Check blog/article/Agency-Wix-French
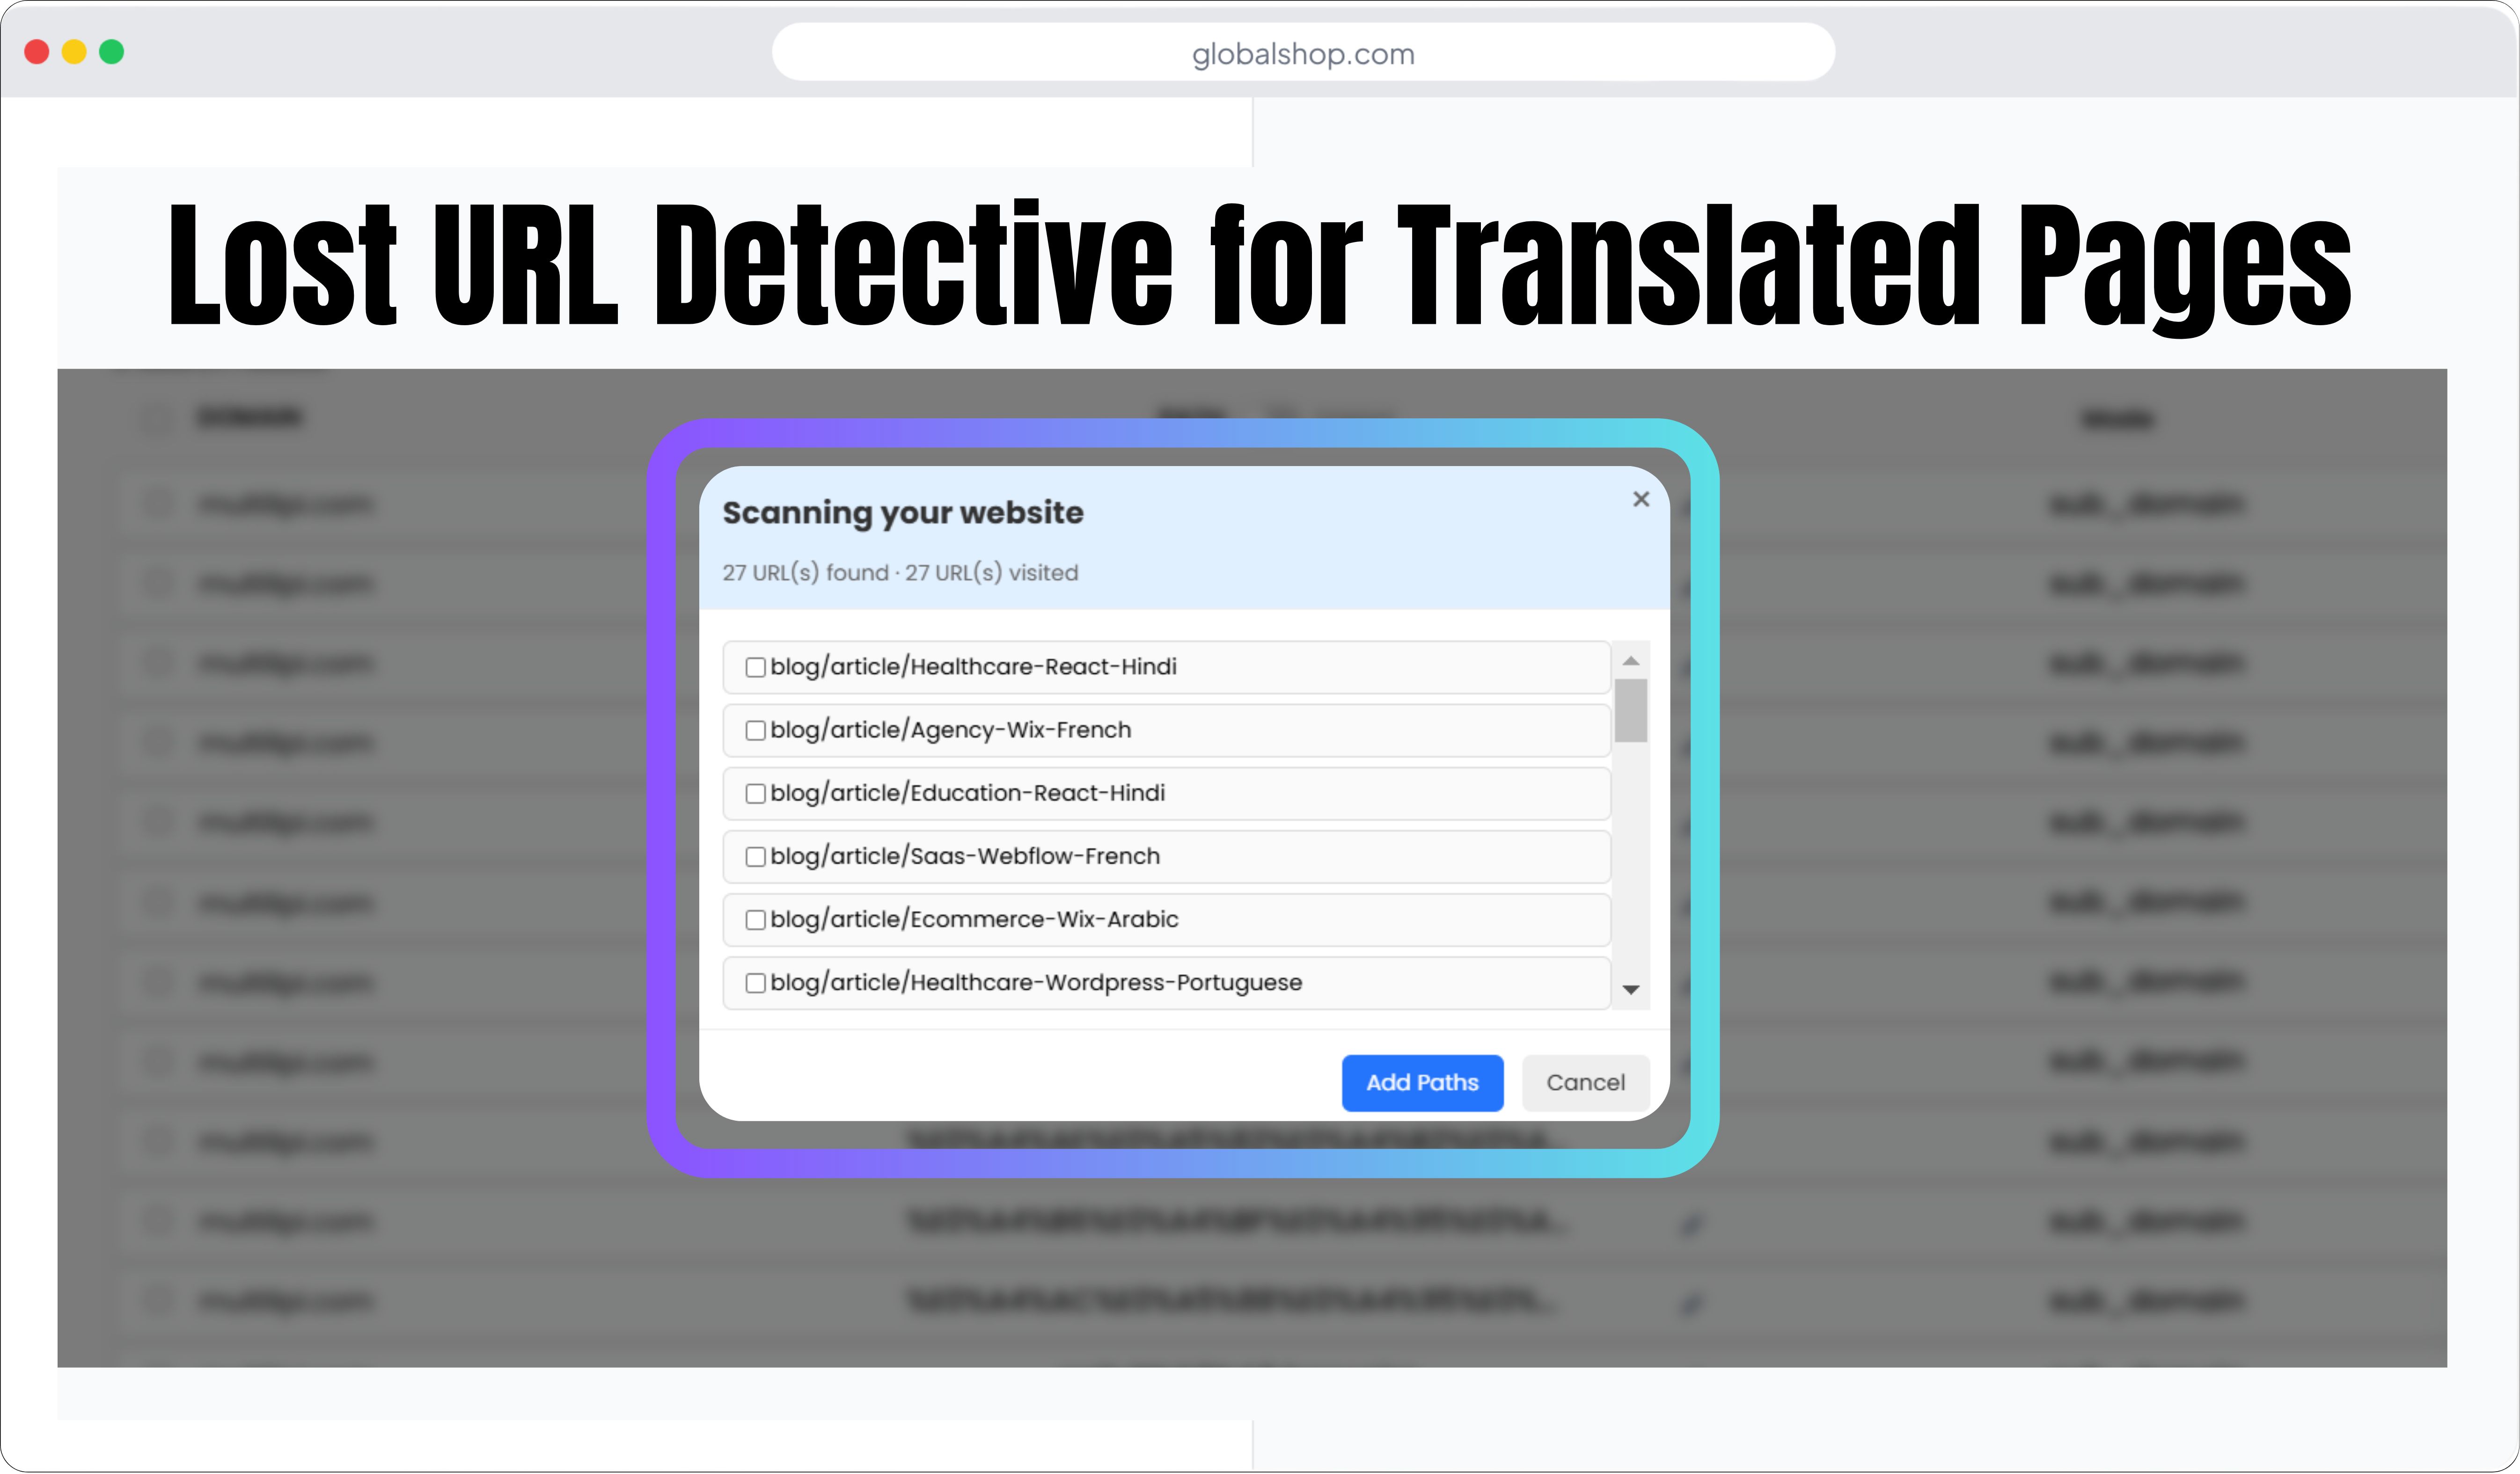Screen dimensions: 2520x1474 [755, 730]
